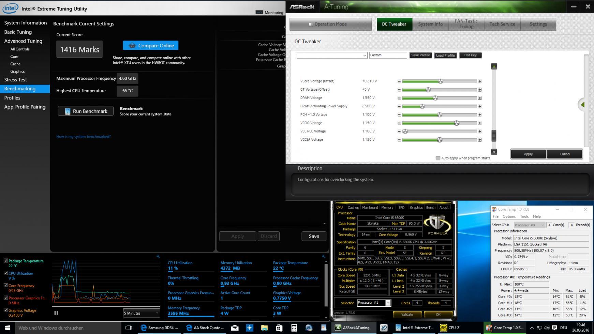Click the Validate button in CPU-Z
The height and width of the screenshot is (334, 594).
[x=407, y=315]
